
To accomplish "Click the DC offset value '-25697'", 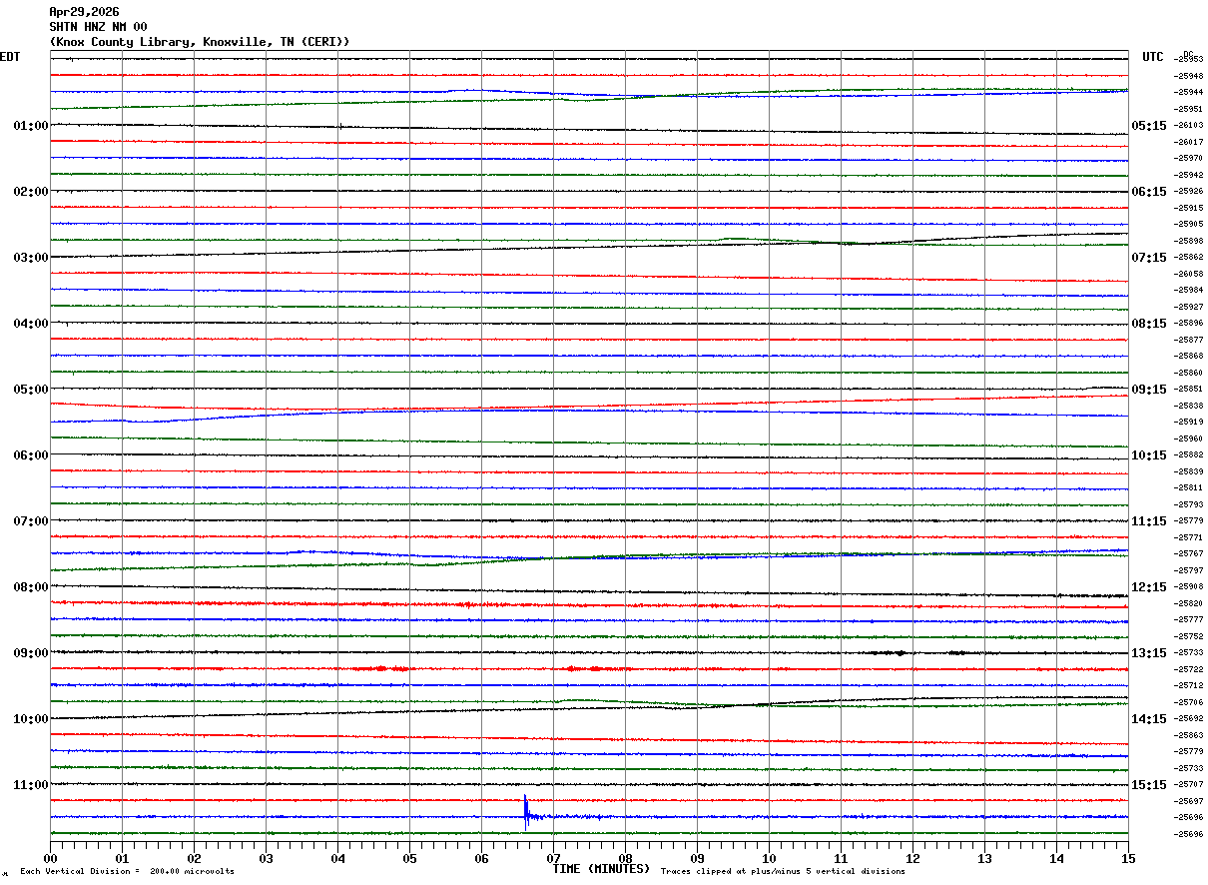I will click(x=1189, y=801).
